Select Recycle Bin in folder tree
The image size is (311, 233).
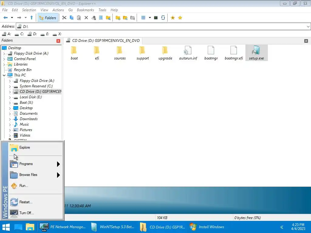point(22,70)
